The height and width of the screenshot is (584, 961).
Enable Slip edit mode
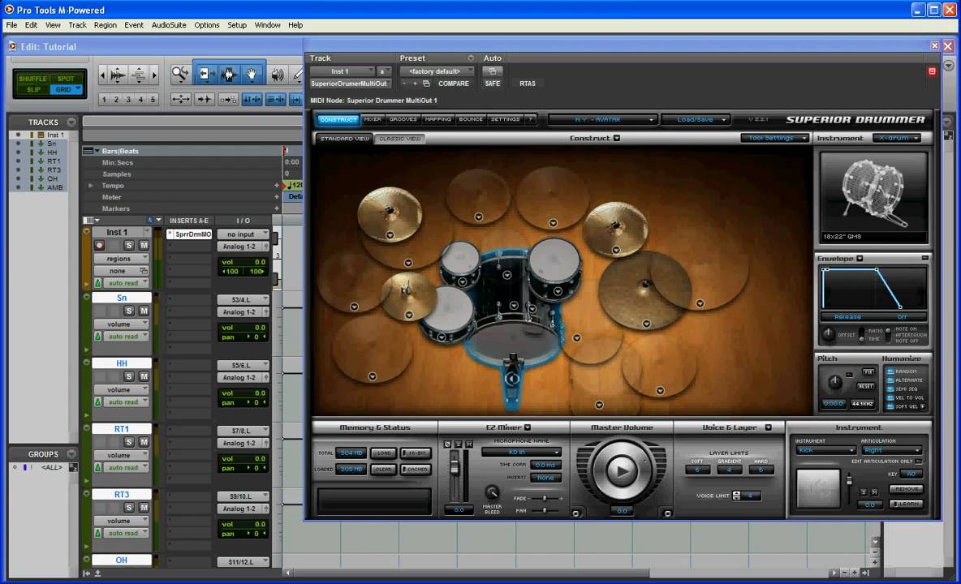[x=33, y=89]
